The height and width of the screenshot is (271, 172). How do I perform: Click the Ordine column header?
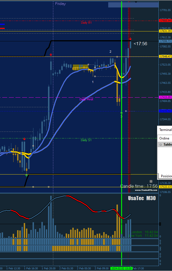(x=164, y=138)
